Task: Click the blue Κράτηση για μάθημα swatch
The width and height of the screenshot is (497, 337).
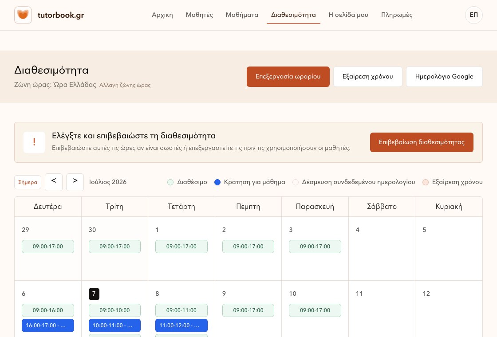Action: (x=217, y=182)
